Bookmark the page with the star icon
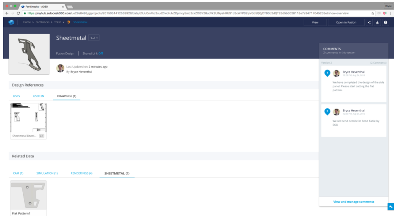This screenshot has width=398, height=216. point(373,13)
